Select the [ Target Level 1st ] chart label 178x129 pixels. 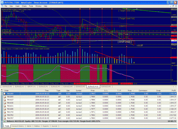(x=126, y=18)
